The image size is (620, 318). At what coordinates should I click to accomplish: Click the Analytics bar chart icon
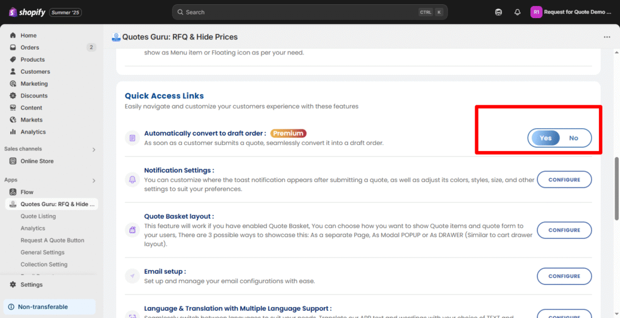click(13, 132)
